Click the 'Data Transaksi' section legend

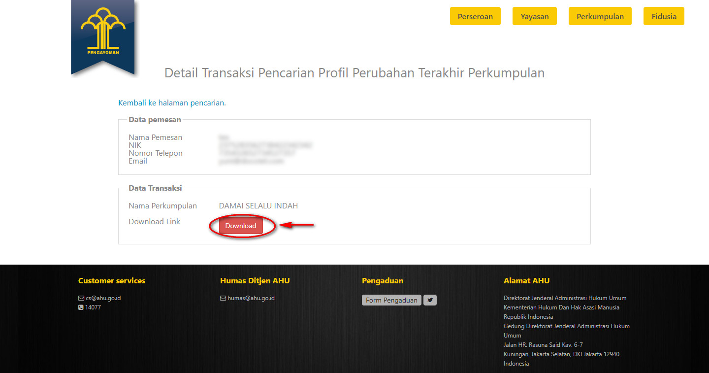click(x=155, y=188)
